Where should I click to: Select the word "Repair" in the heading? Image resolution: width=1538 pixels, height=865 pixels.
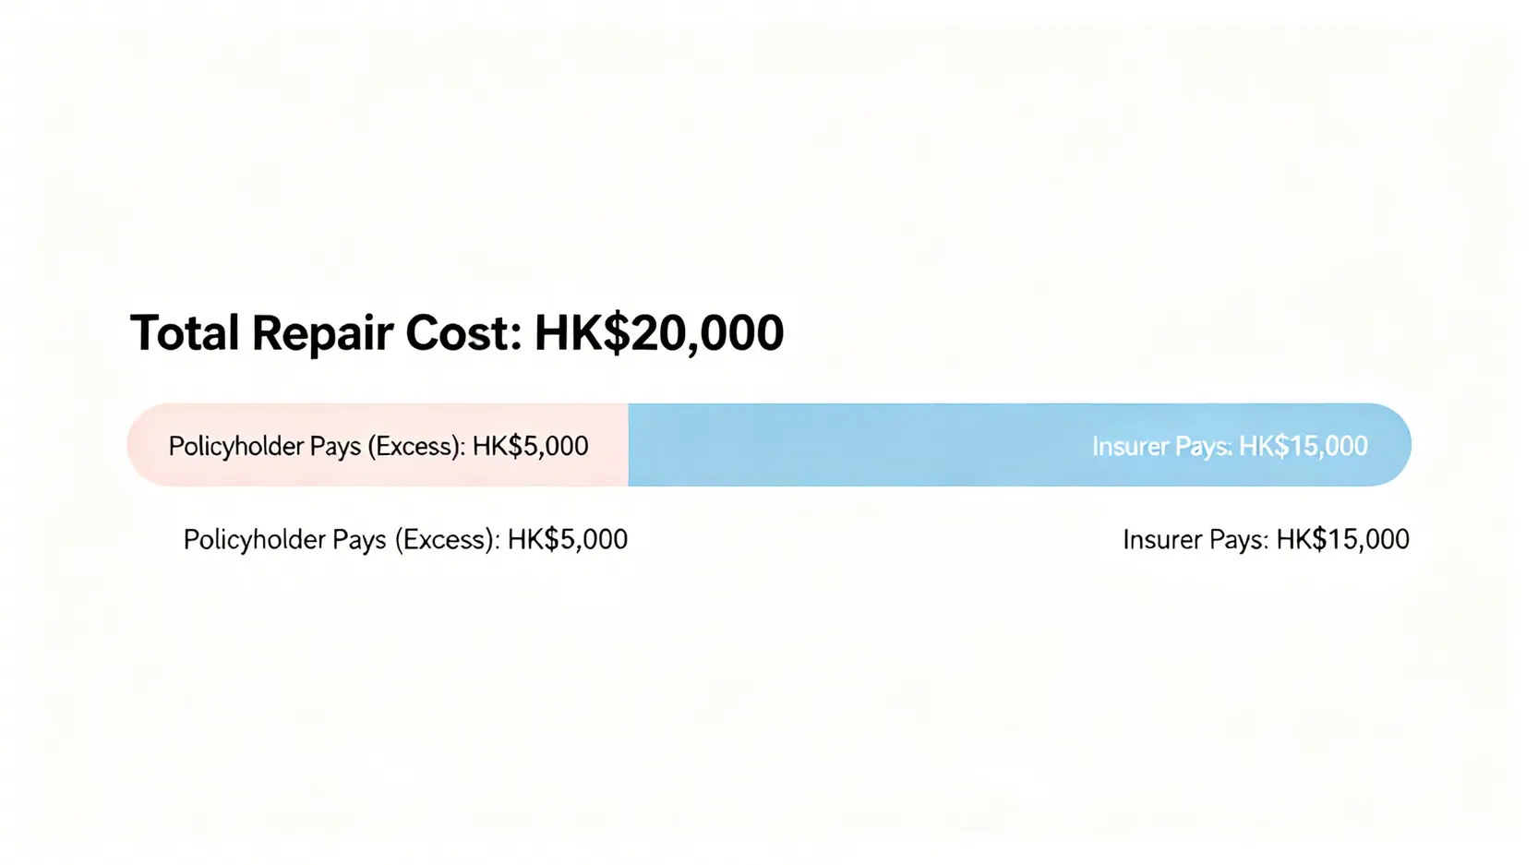(321, 333)
